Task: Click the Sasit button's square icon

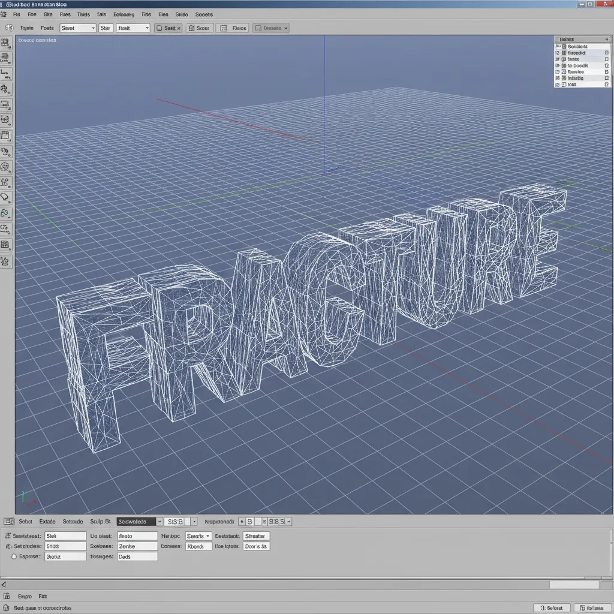Action: pos(159,28)
